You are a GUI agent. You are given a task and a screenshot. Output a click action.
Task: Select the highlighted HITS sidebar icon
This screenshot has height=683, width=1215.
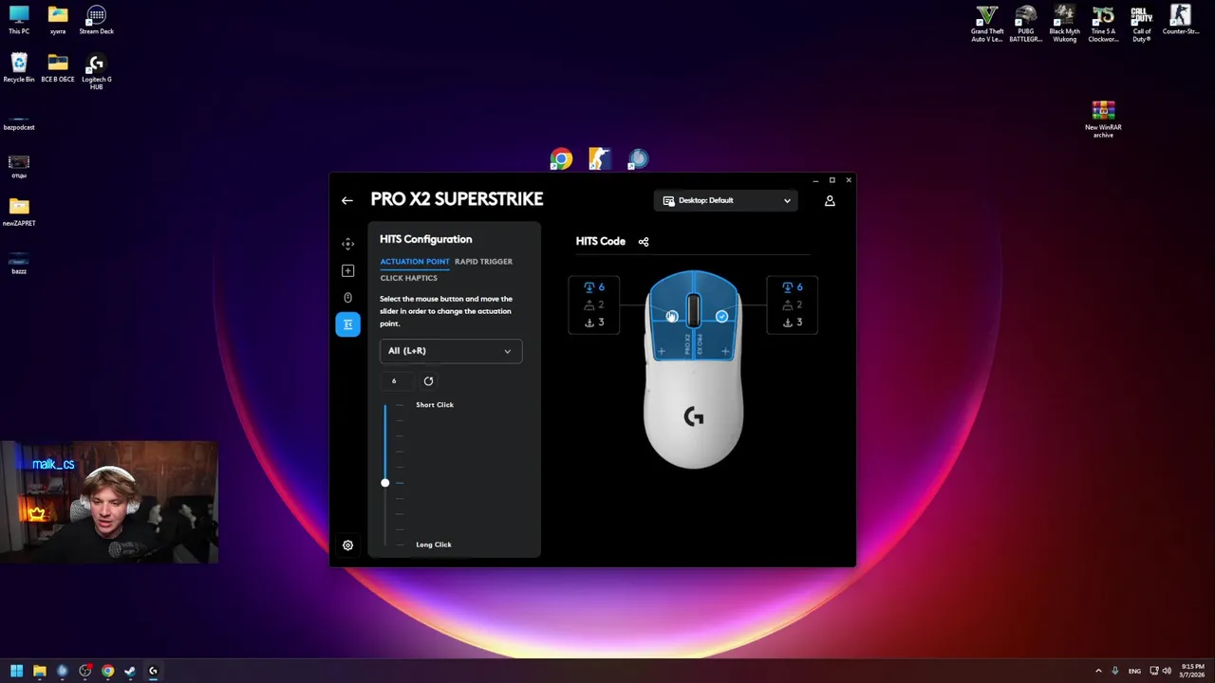(347, 324)
